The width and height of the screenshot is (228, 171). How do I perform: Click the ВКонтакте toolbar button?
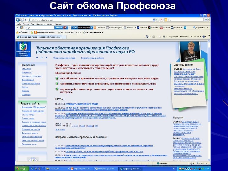(x=177, y=28)
